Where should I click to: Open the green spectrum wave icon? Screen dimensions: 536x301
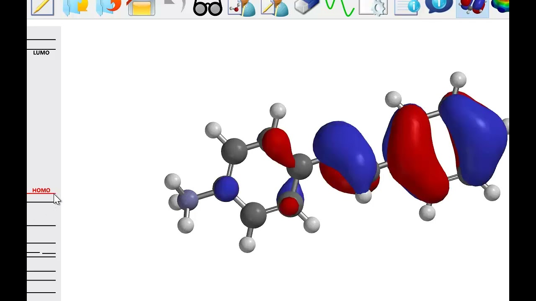[x=340, y=8]
